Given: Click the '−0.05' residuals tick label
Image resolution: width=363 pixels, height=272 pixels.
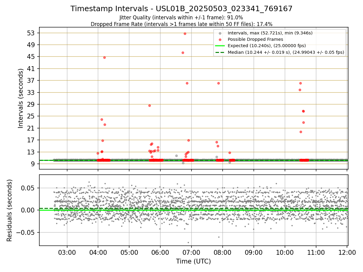Looking at the screenshot, I should coord(25,232).
